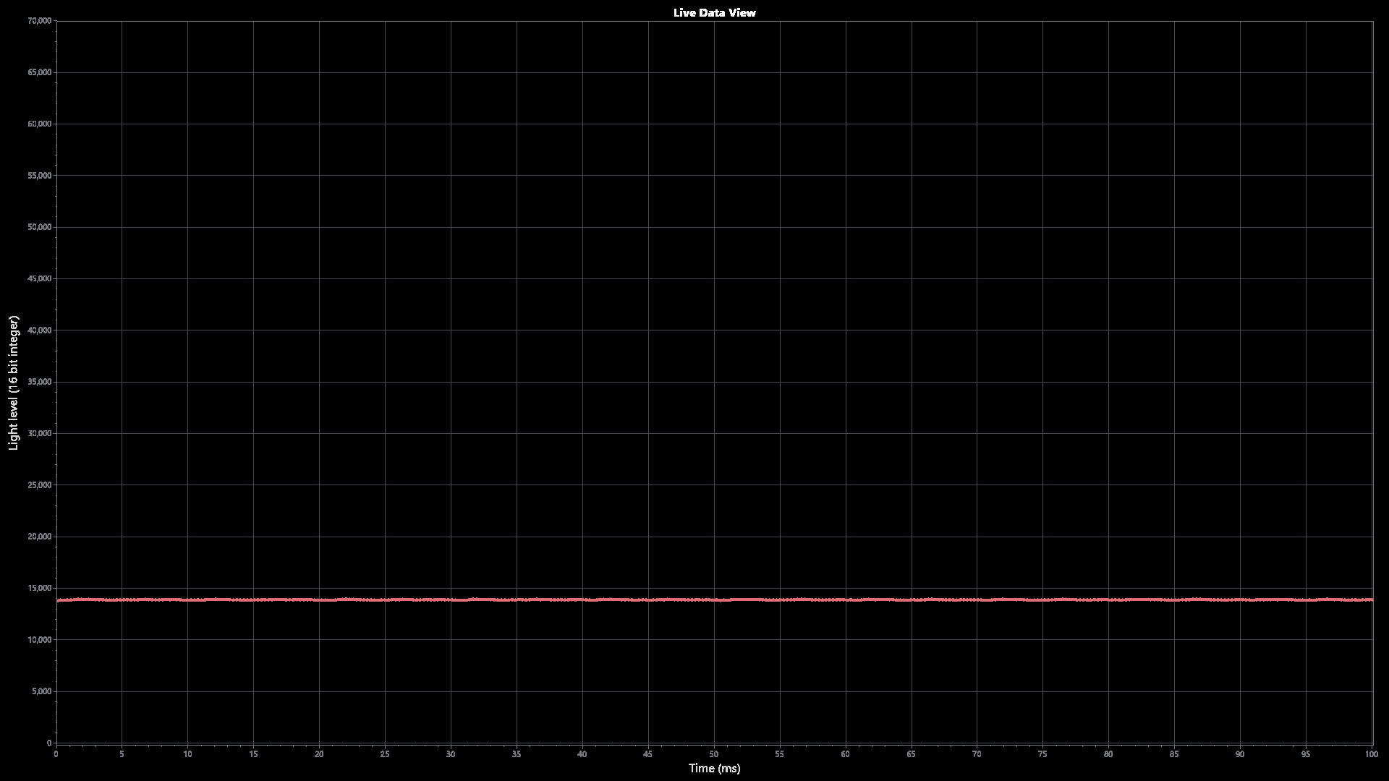Screen dimensions: 1389x781
Task: Click the 100 tick label on time axis
Action: point(1371,754)
